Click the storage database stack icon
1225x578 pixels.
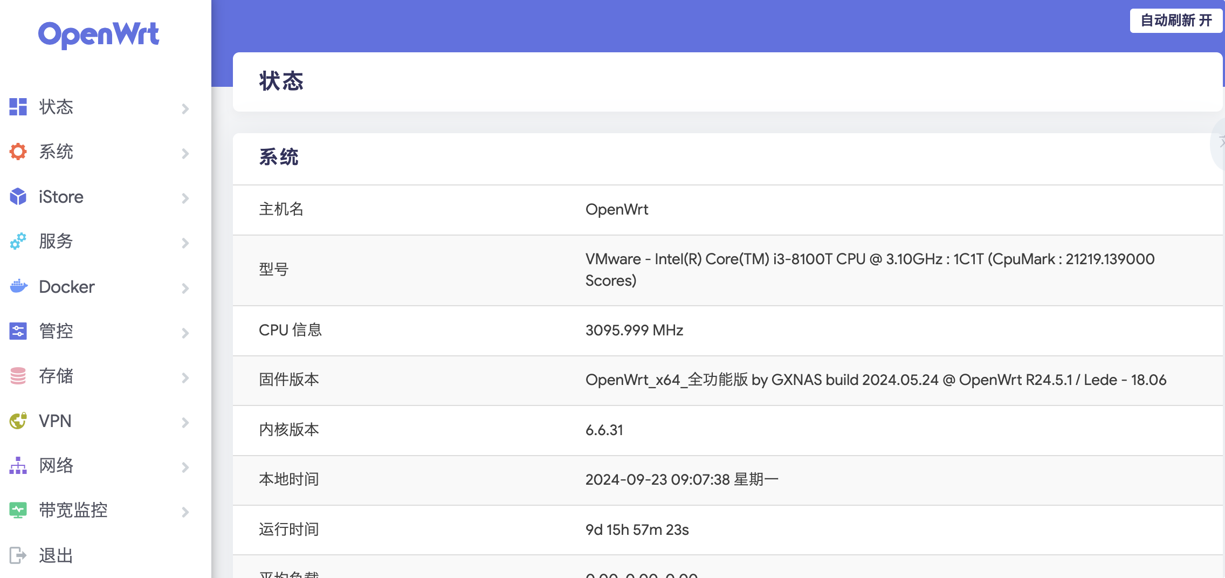pyautogui.click(x=18, y=376)
